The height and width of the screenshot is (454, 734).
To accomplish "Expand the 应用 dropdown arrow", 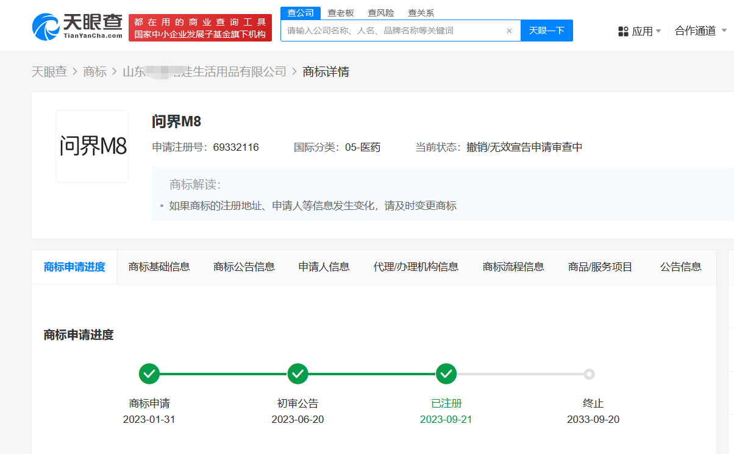I will tap(658, 31).
